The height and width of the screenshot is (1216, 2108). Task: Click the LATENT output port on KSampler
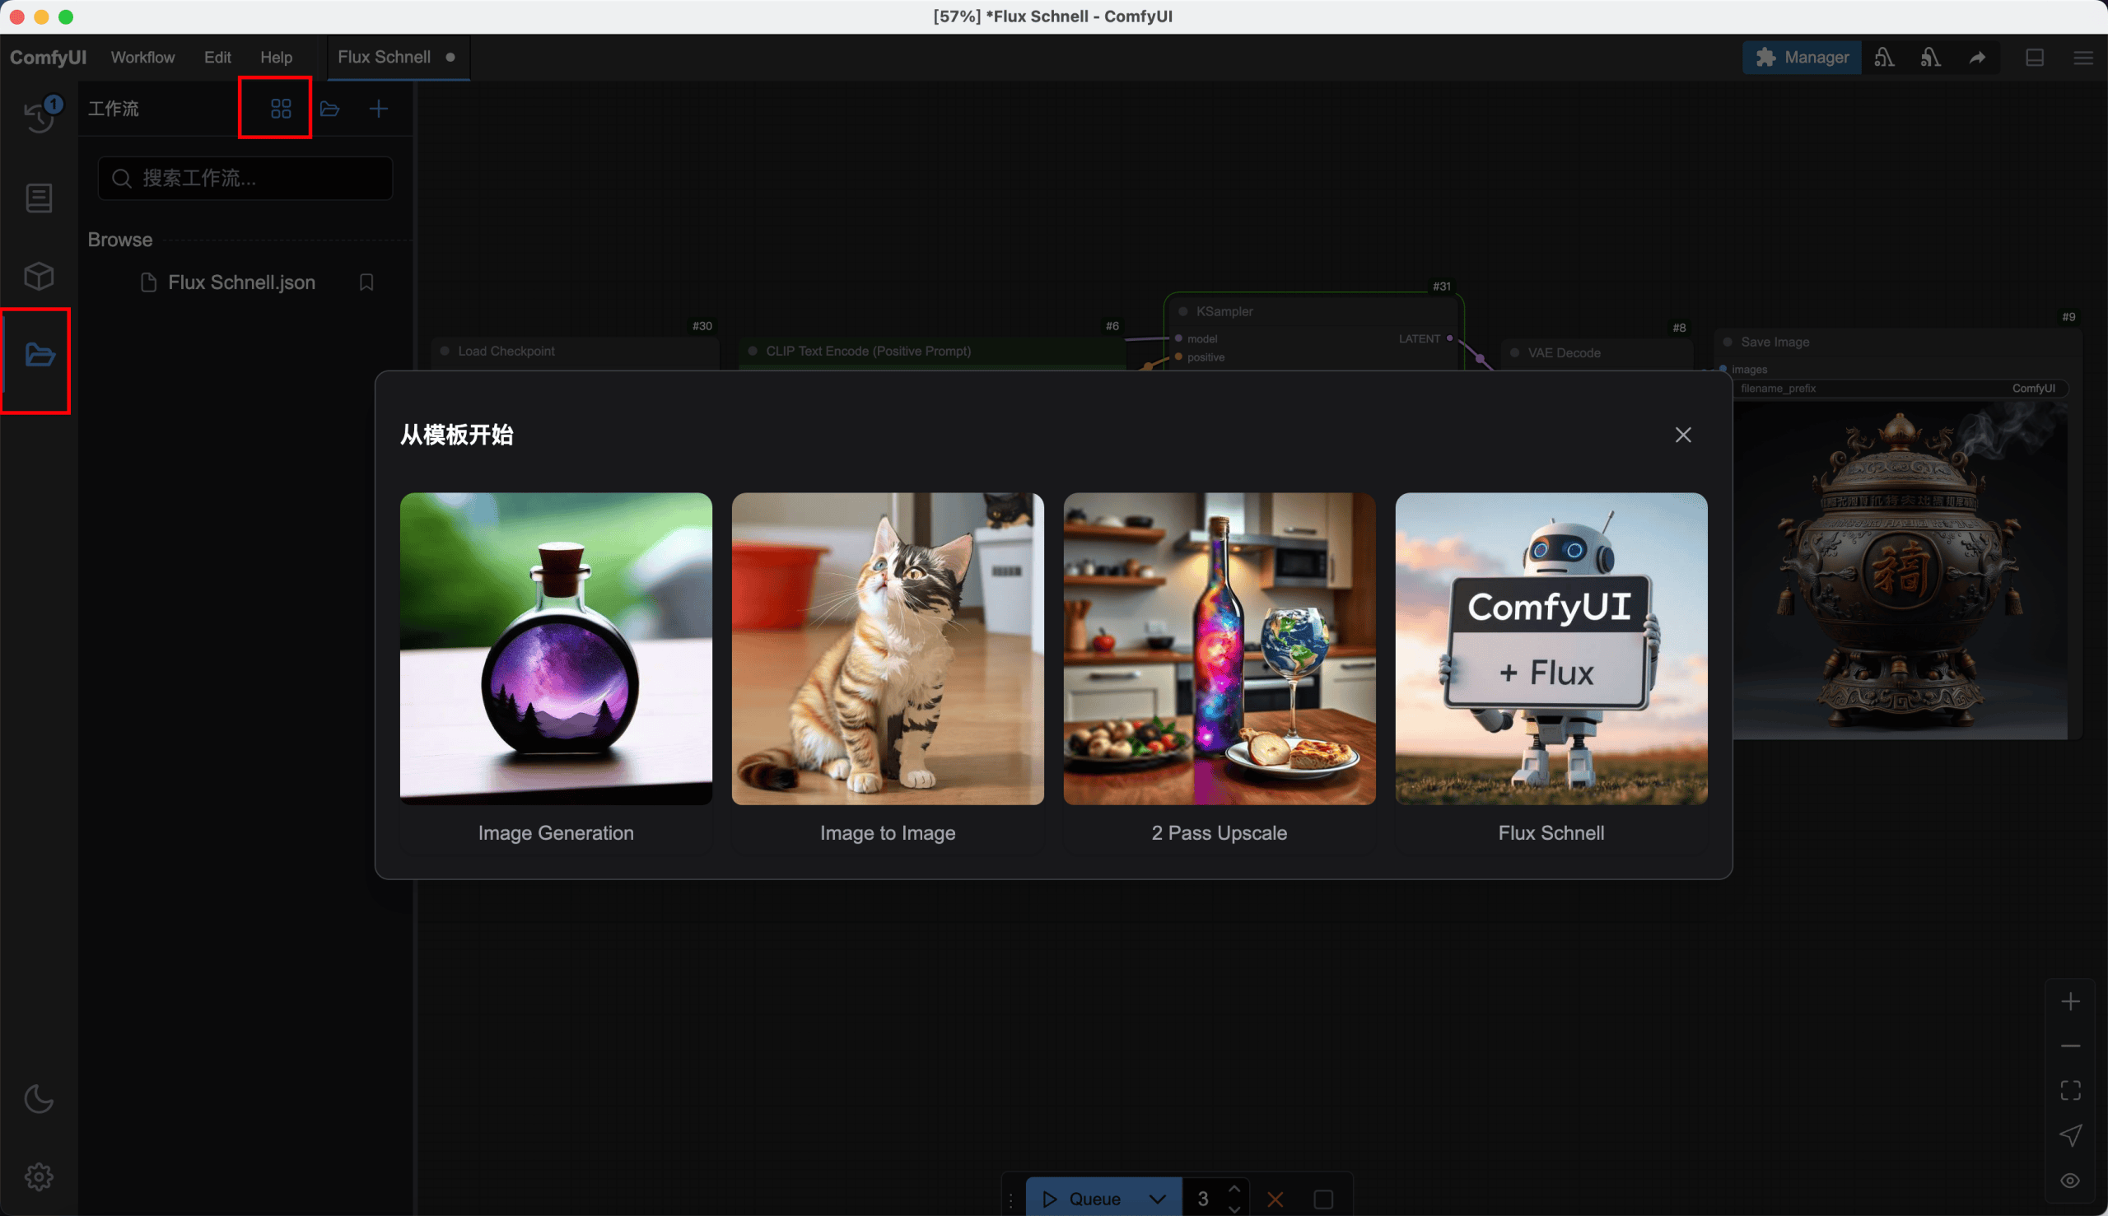(x=1449, y=338)
